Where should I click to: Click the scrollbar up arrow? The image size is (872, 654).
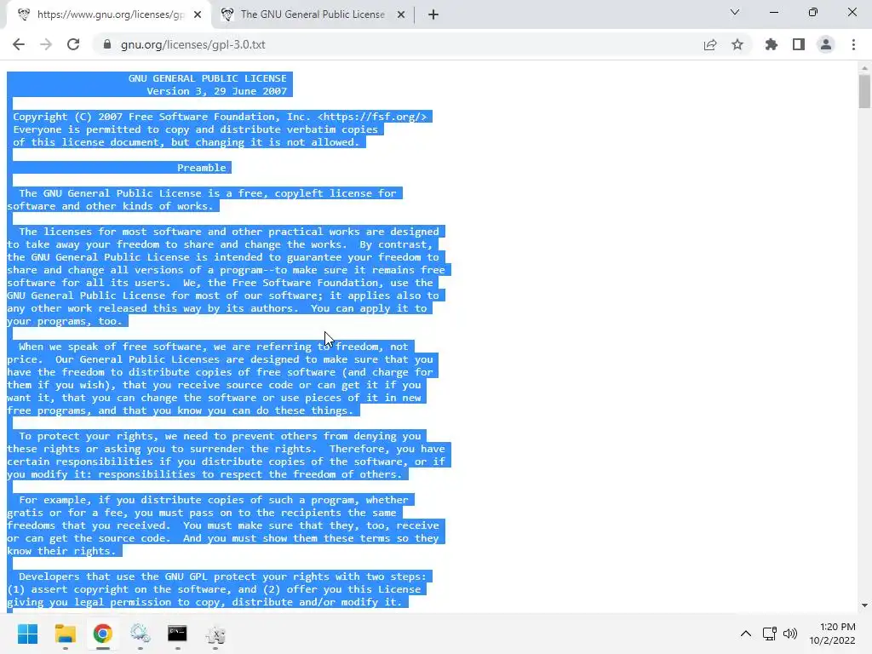pos(864,68)
